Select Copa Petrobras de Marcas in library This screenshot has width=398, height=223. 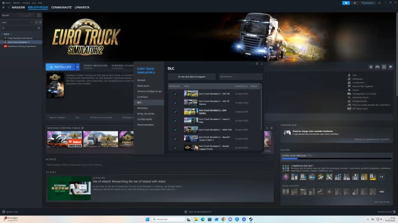click(20, 38)
